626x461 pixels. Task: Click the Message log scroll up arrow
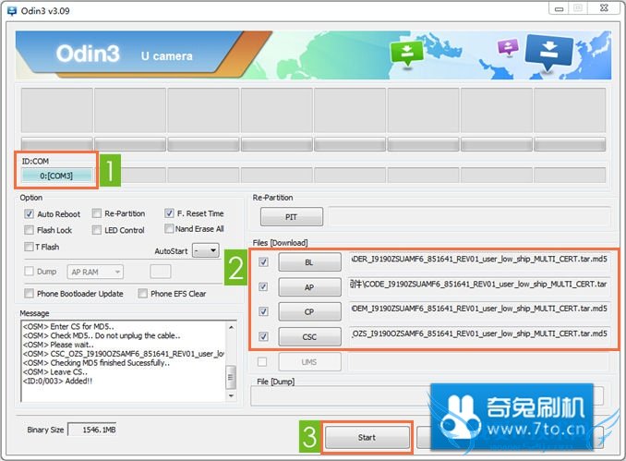coord(231,327)
